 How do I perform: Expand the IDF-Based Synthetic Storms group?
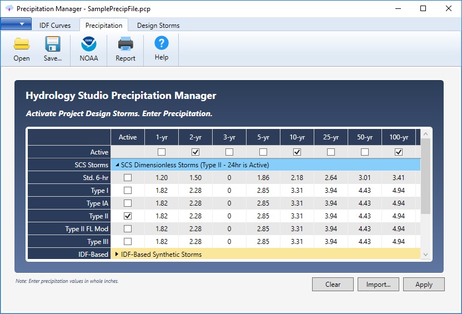click(x=117, y=254)
